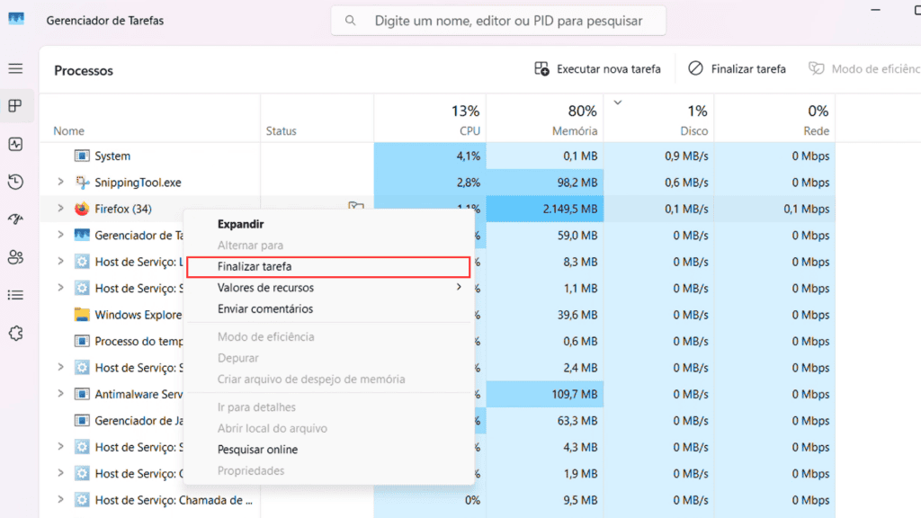Image resolution: width=921 pixels, height=518 pixels.
Task: Expand the Firefox (34) process group
Action: coord(60,209)
